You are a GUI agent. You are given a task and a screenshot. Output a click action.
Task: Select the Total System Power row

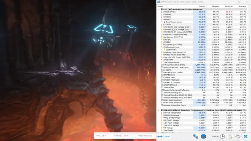pyautogui.click(x=202, y=62)
